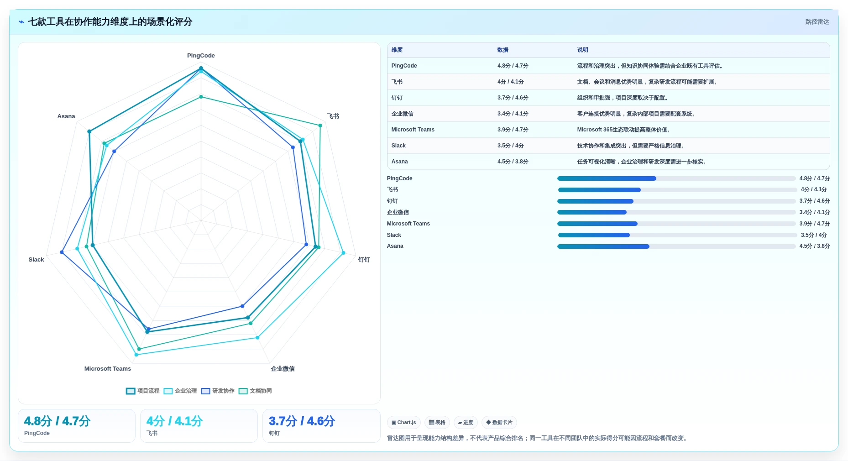Click the Chart.js chip
The height and width of the screenshot is (461, 848).
[404, 422]
